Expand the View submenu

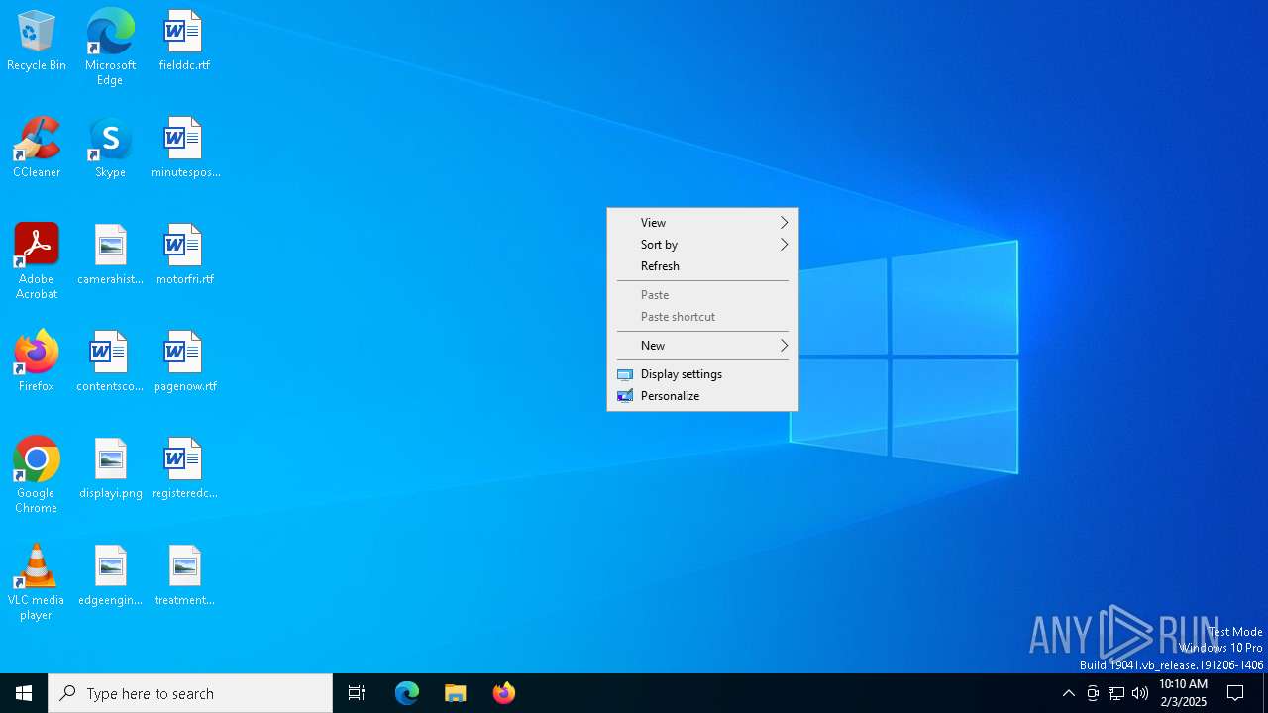pos(702,223)
